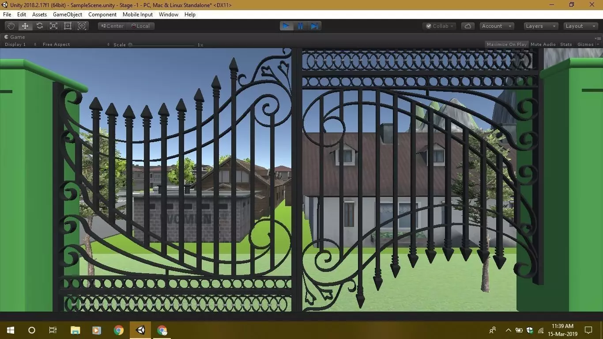Viewport: 603px width, 339px height.
Task: Toggle Gizmos in Game view
Action: coord(585,45)
